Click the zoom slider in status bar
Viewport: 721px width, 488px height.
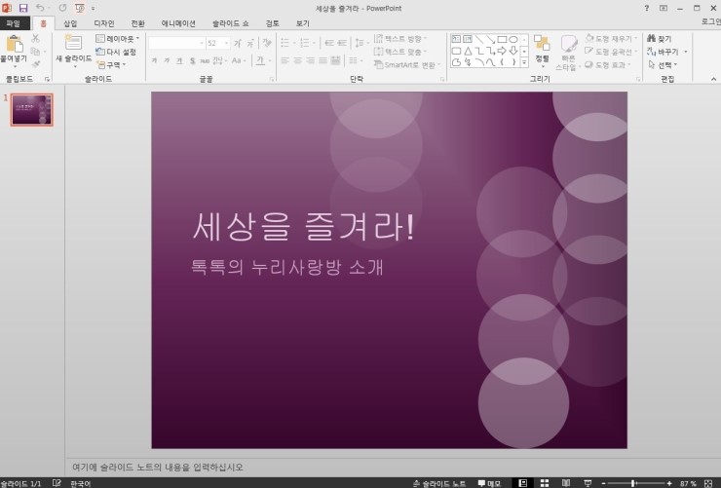pyautogui.click(x=634, y=483)
